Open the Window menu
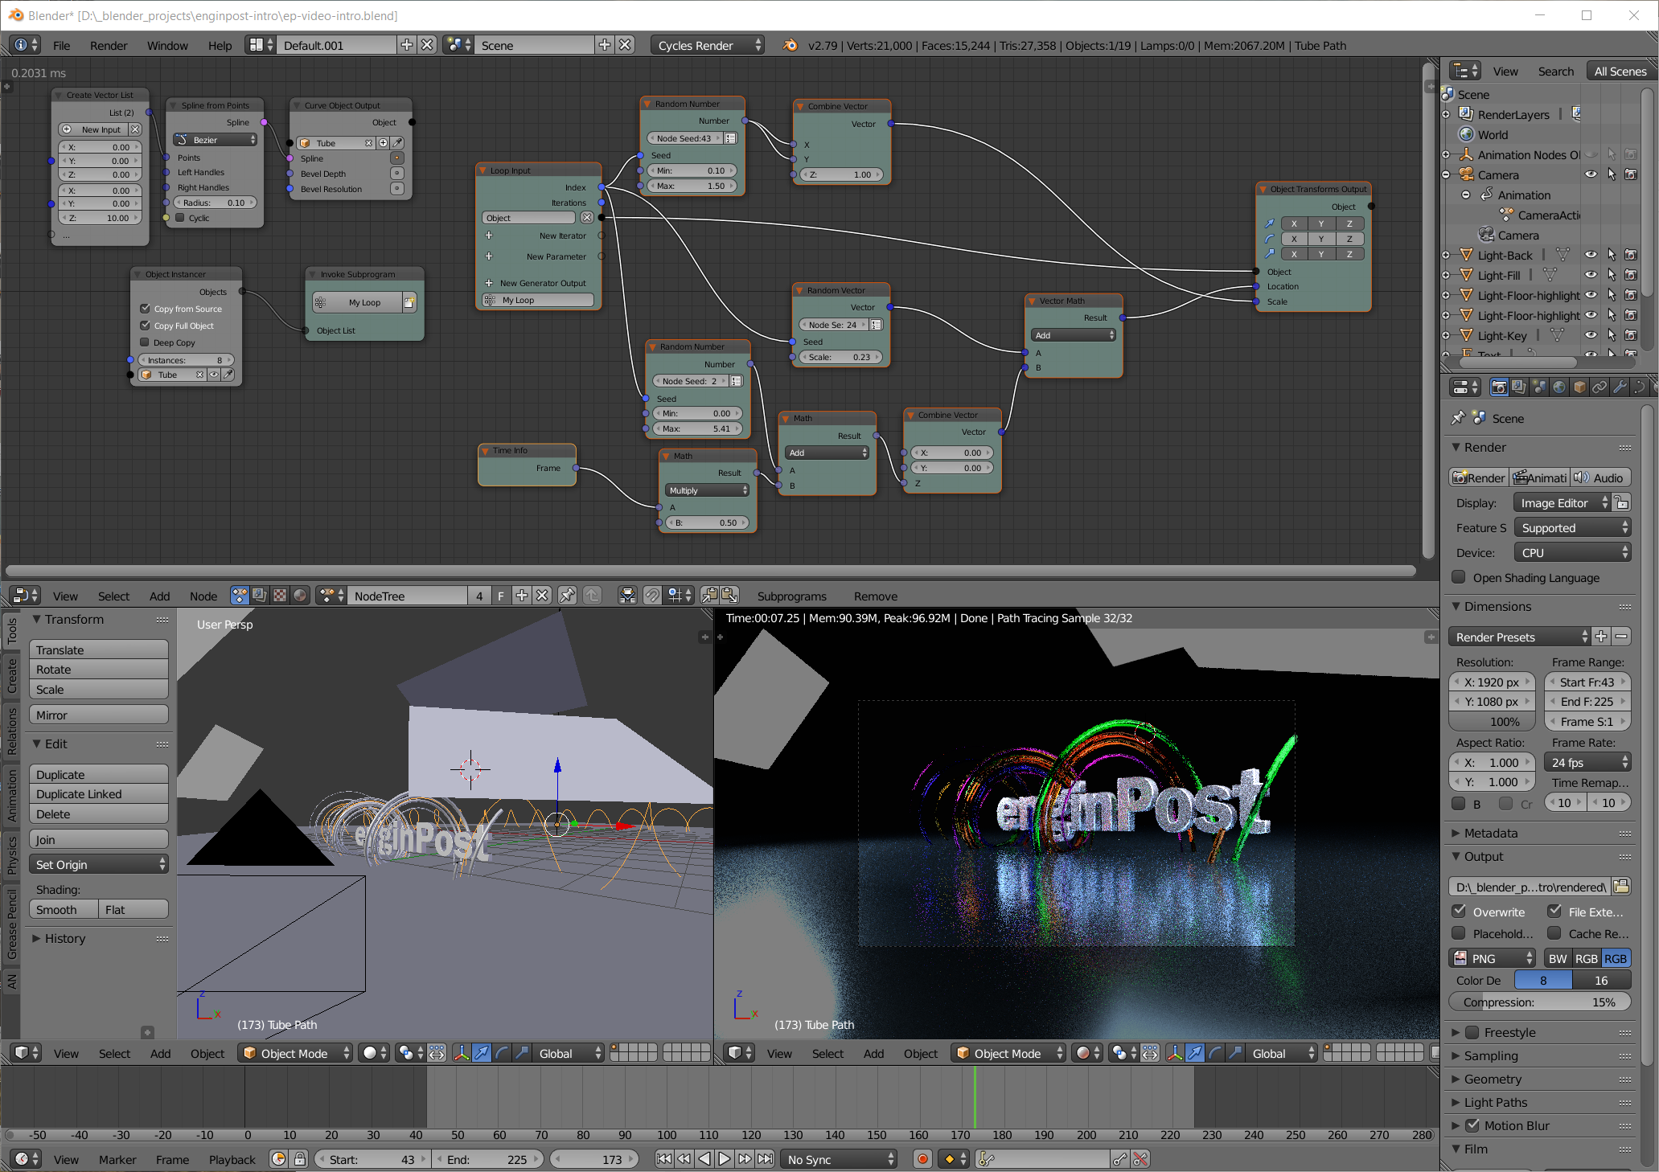The image size is (1659, 1172). (x=167, y=45)
